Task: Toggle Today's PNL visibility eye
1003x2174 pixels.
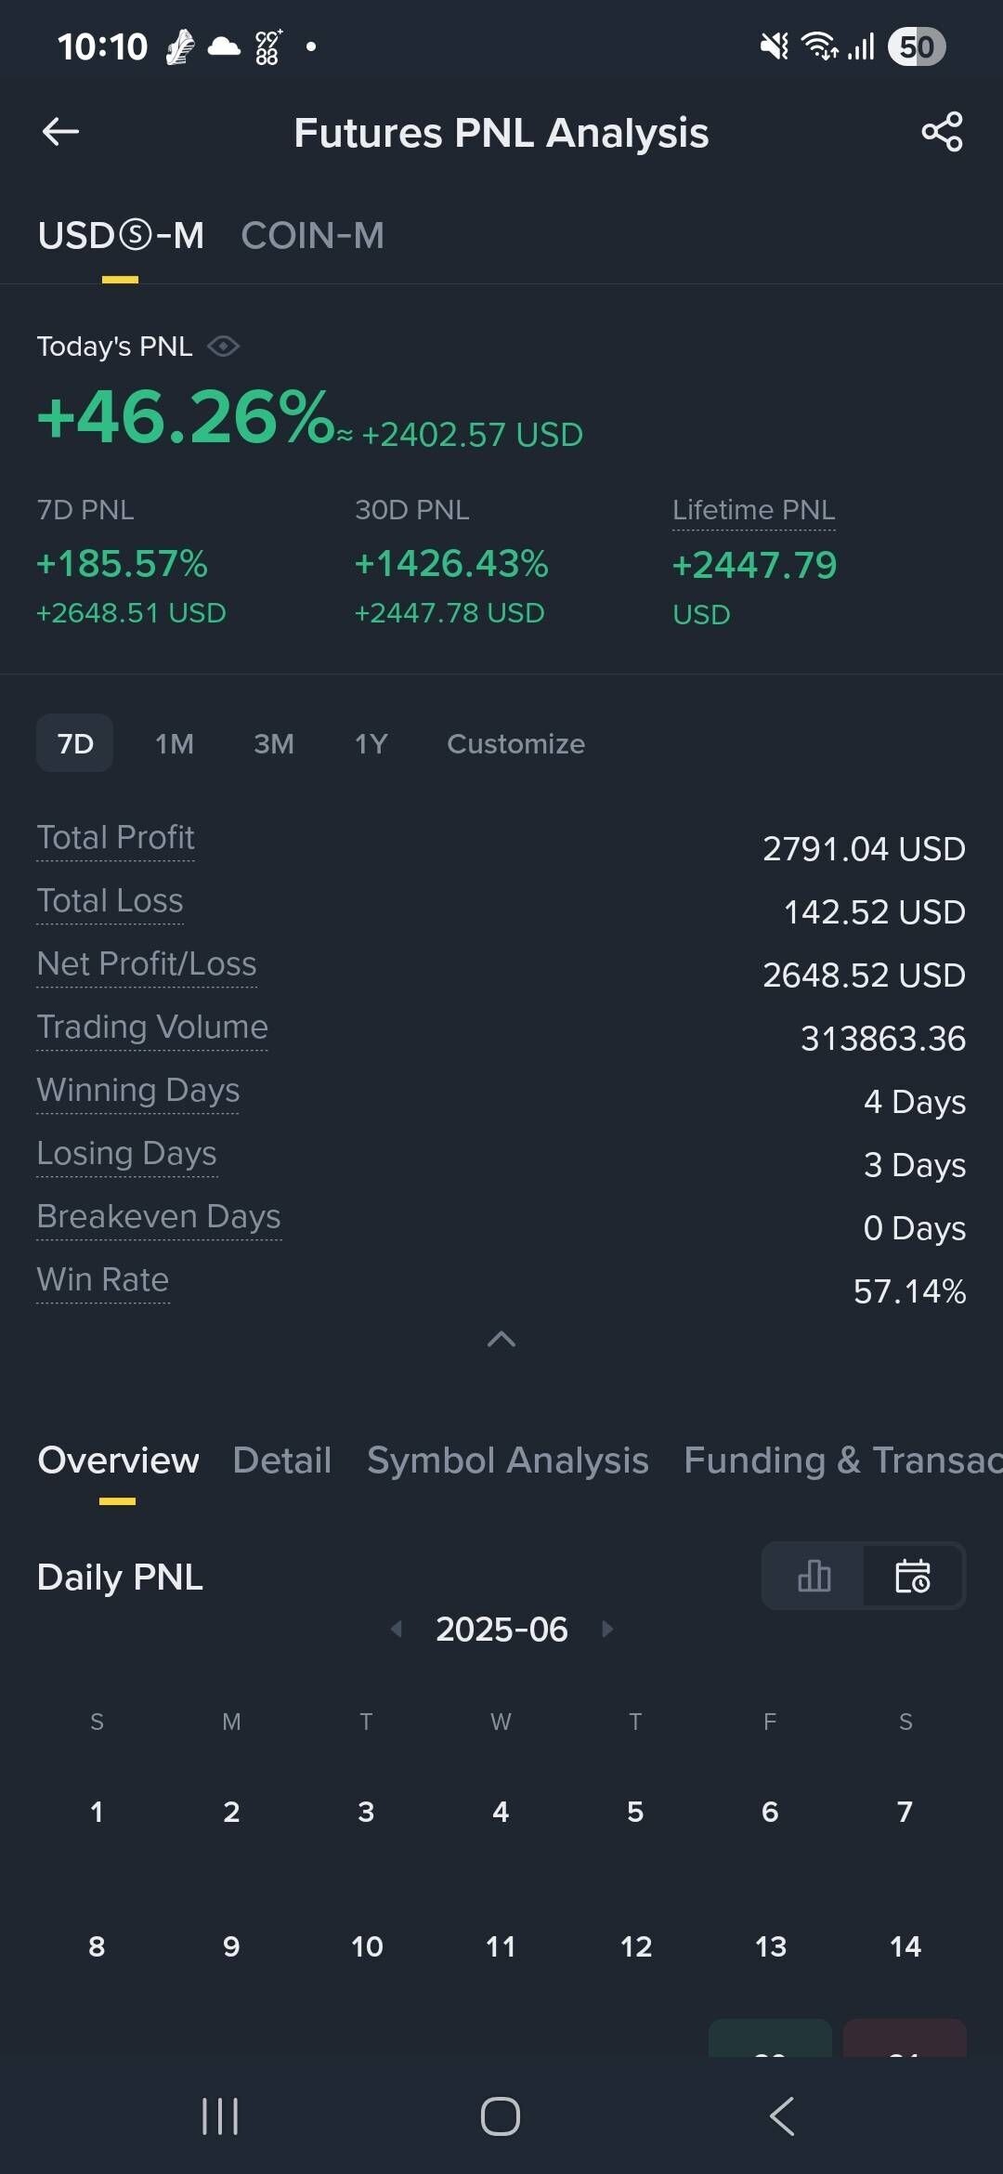Action: click(x=223, y=347)
